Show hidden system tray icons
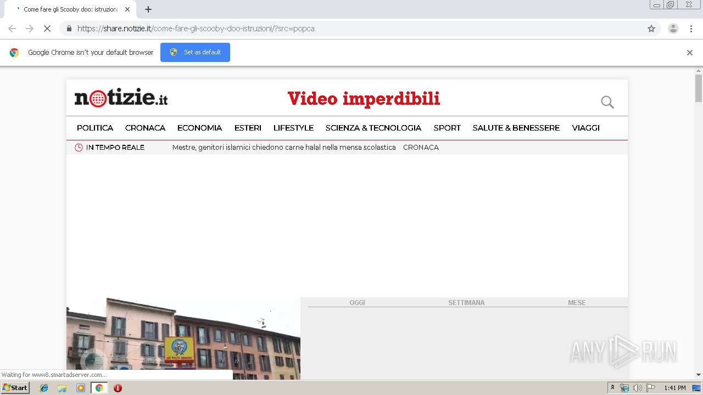Viewport: 703px width, 395px height. [x=612, y=388]
